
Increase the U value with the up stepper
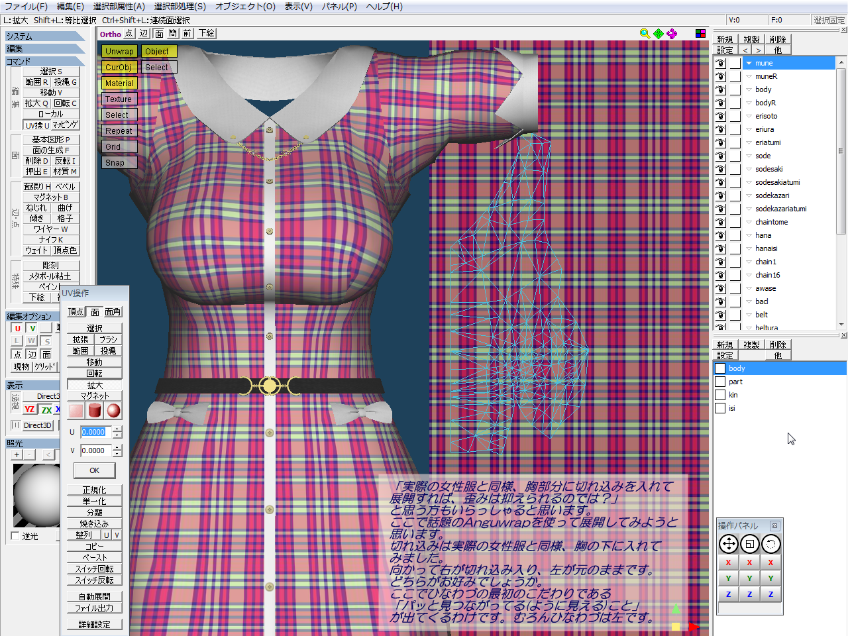click(x=117, y=429)
